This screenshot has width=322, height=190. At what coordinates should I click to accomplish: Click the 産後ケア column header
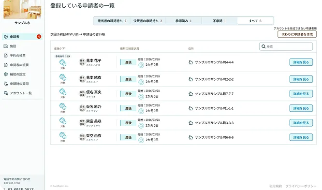tap(59, 49)
